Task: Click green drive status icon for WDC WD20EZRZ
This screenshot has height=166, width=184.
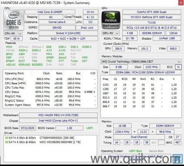Action: pyautogui.click(x=7, y=142)
